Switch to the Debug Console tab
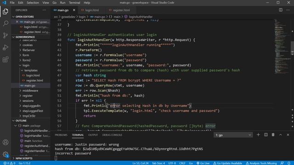Screen dimensions: 294x165 tap(112, 135)
